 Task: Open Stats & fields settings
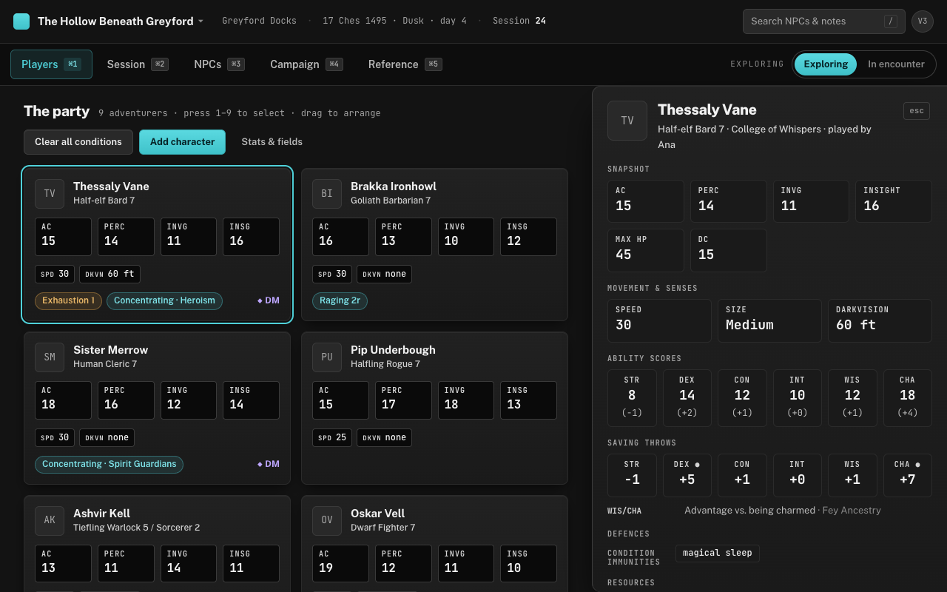[x=272, y=142]
